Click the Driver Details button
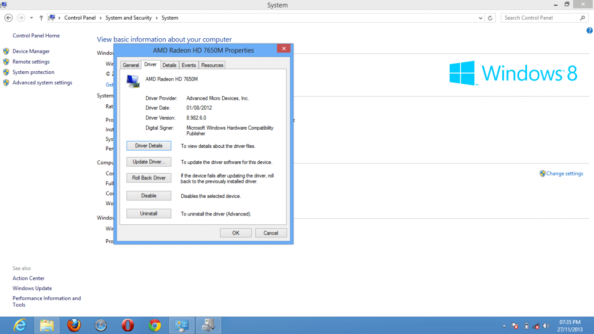594x334 pixels. (x=149, y=146)
